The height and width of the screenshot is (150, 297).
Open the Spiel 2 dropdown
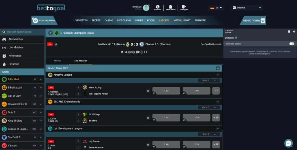(209, 134)
